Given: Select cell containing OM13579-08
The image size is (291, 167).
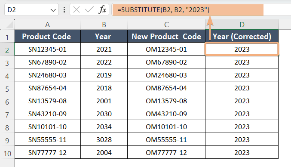Looking at the screenshot, I should click(166, 101).
